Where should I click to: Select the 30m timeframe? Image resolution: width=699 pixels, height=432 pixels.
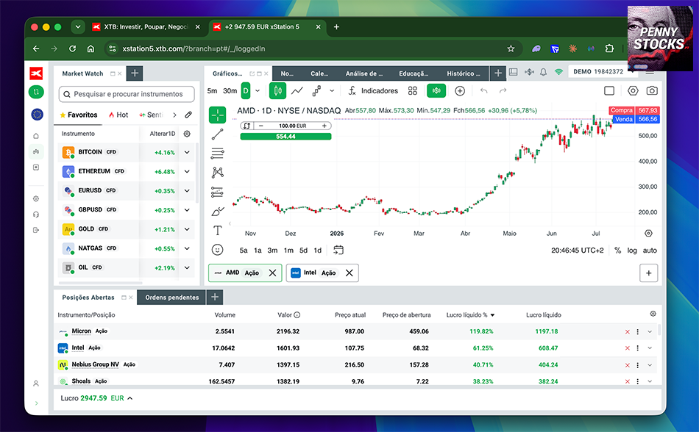point(230,91)
